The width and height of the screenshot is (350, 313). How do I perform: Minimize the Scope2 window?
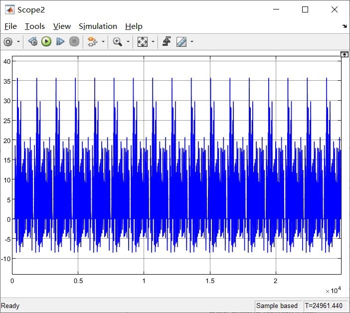pyautogui.click(x=276, y=9)
